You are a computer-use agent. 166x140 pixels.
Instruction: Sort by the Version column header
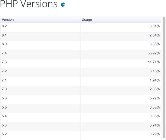tap(40, 20)
